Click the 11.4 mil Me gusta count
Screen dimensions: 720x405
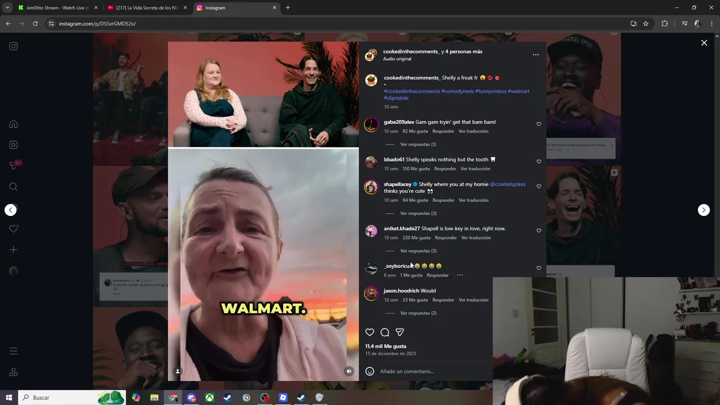click(385, 346)
